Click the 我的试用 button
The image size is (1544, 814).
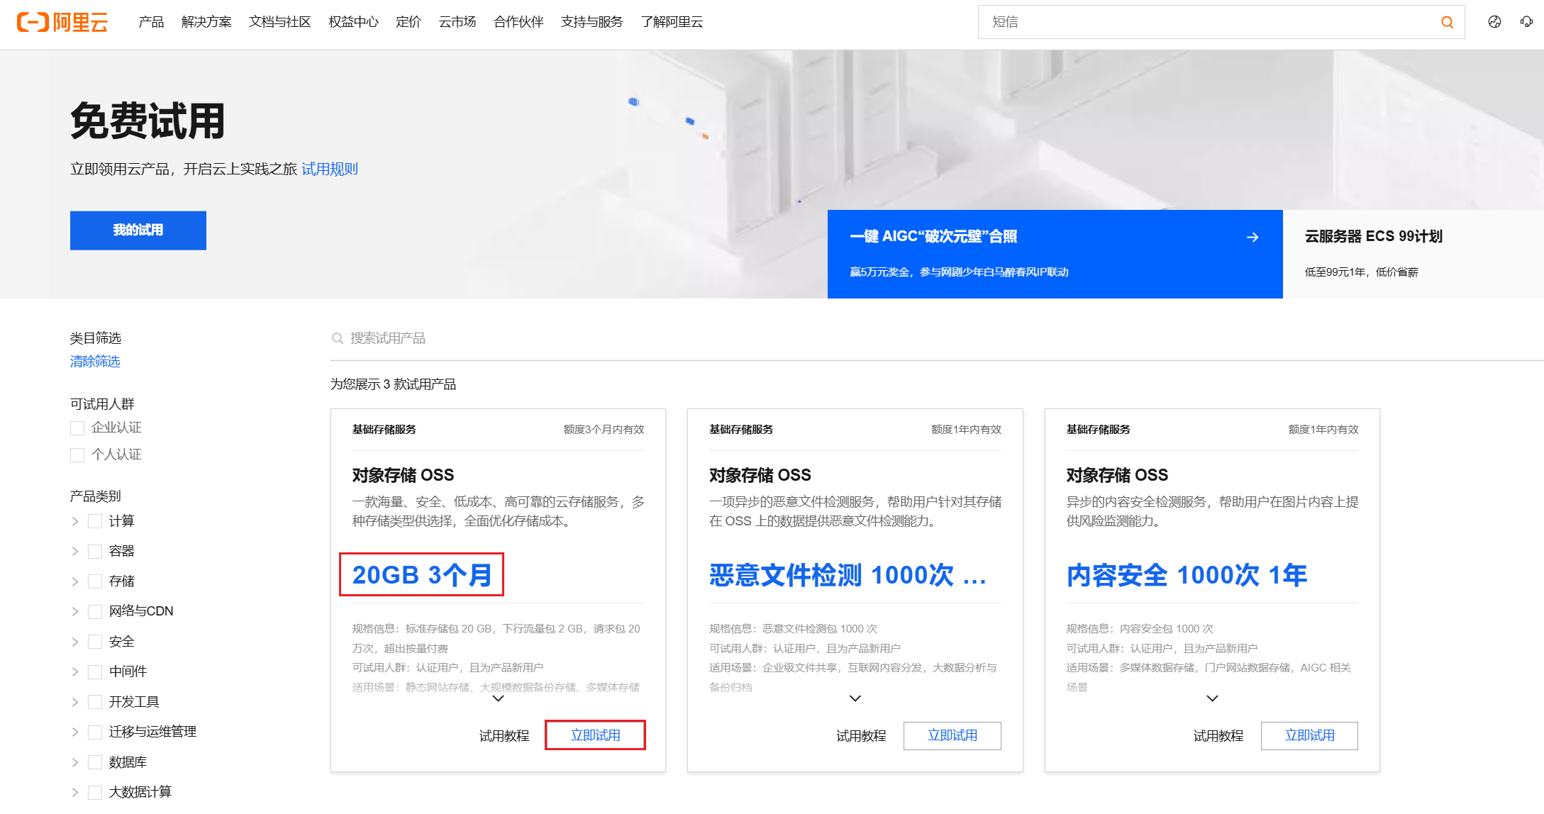tap(138, 230)
